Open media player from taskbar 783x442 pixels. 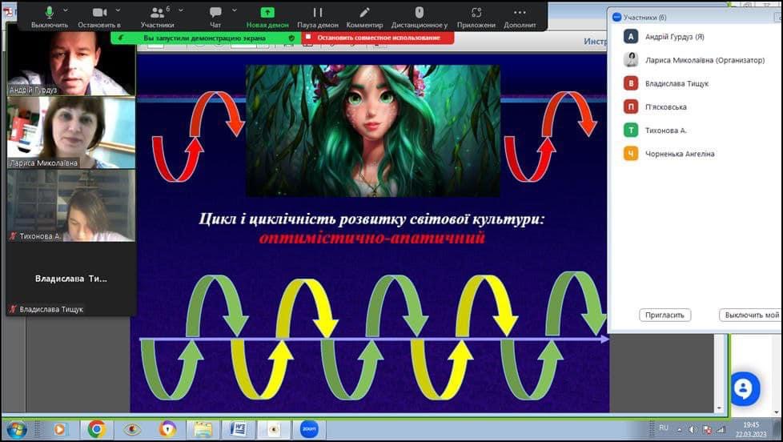60,429
